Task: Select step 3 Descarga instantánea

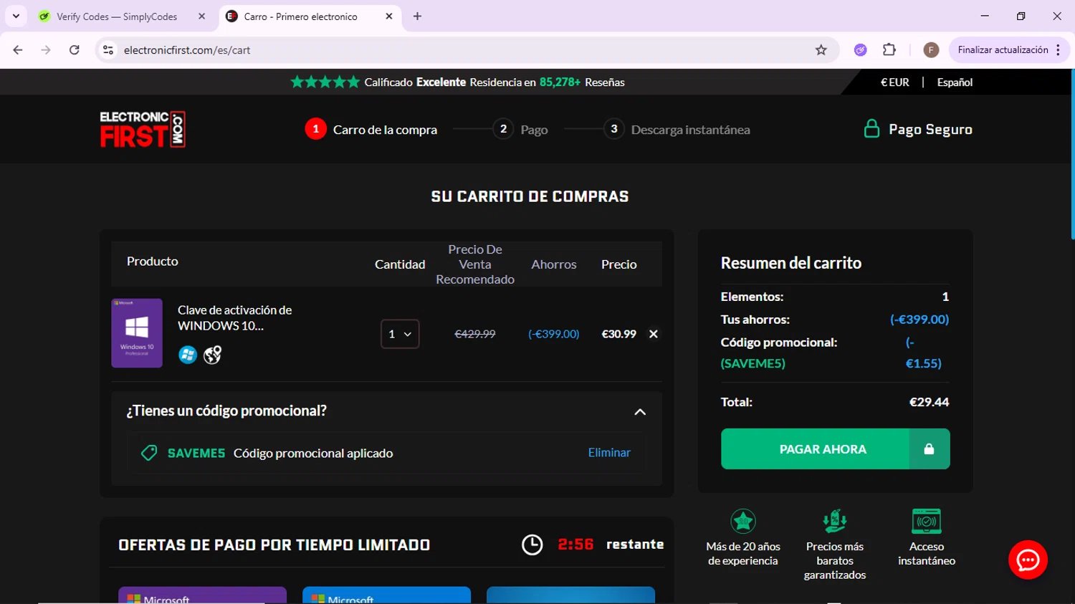Action: click(677, 129)
